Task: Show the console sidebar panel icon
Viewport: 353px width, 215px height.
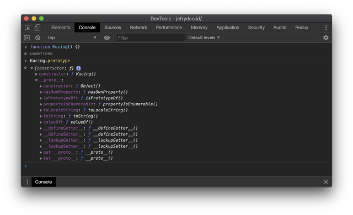Action: pos(27,38)
